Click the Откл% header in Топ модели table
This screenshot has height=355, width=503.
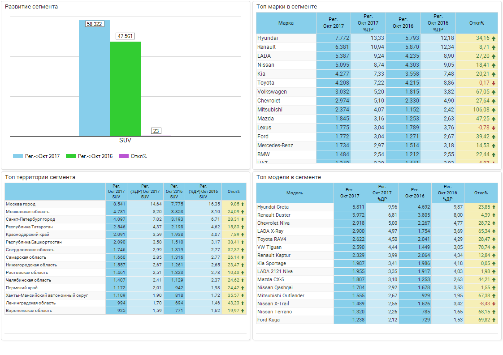click(481, 193)
